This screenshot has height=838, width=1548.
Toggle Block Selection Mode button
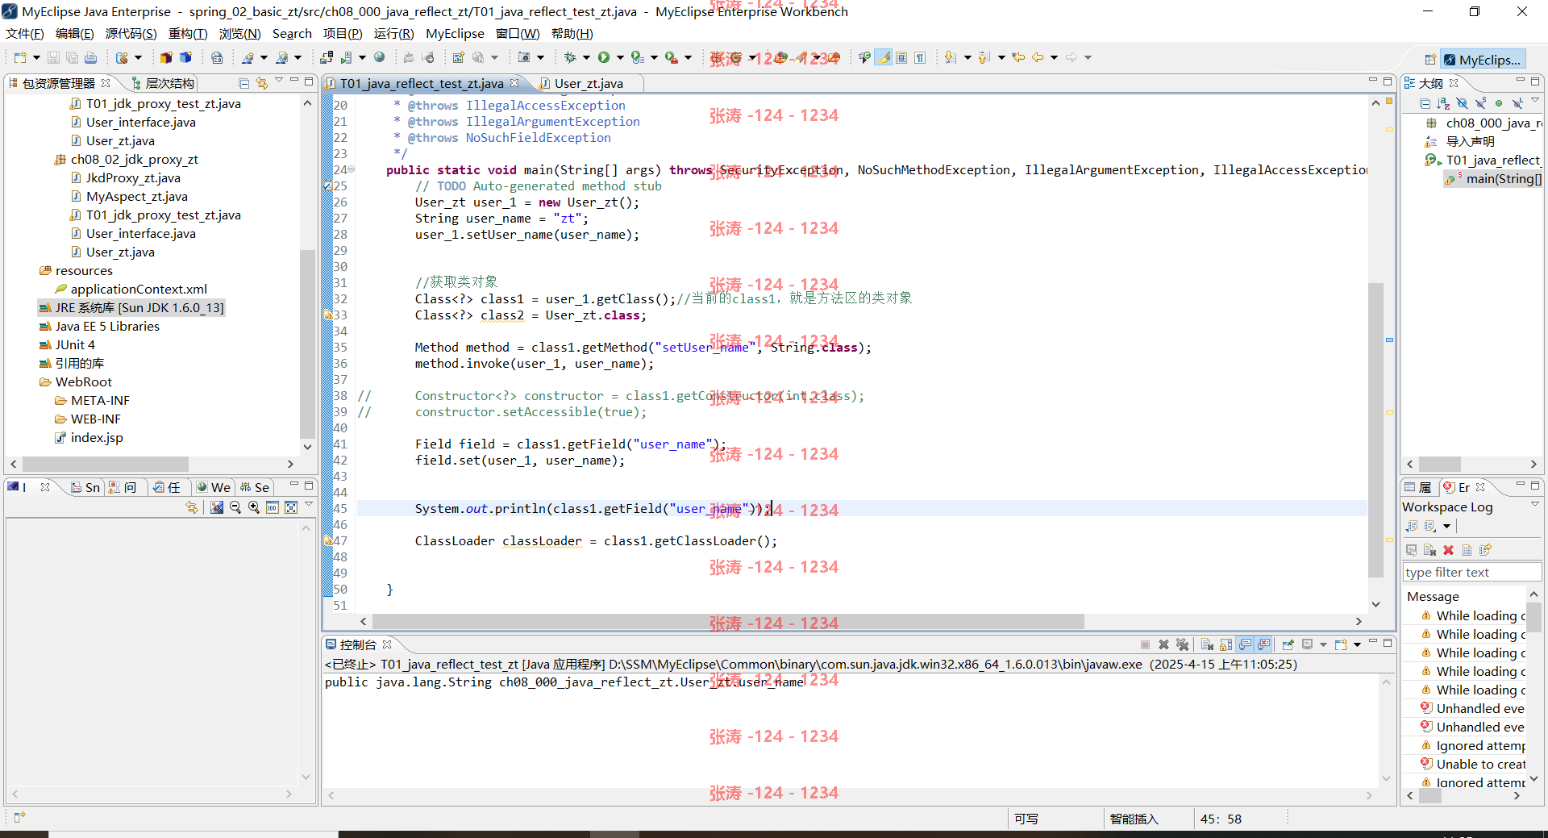(901, 57)
